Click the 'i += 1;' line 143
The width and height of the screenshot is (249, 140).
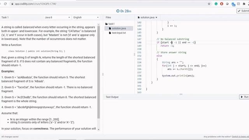click(x=172, y=26)
